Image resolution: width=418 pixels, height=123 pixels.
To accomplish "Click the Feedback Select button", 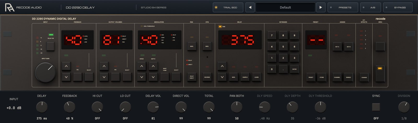I will click(89, 77).
